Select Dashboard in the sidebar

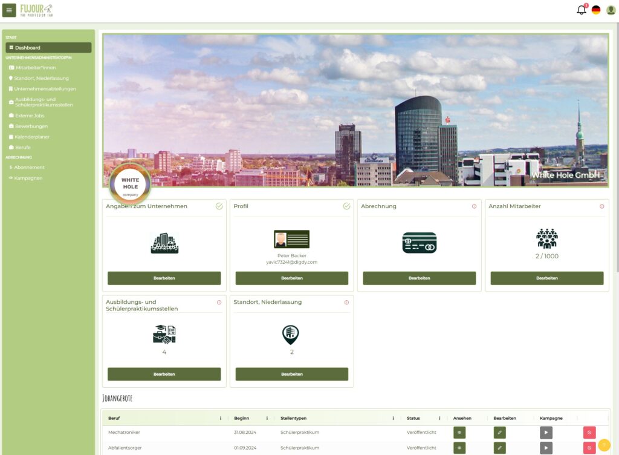48,48
